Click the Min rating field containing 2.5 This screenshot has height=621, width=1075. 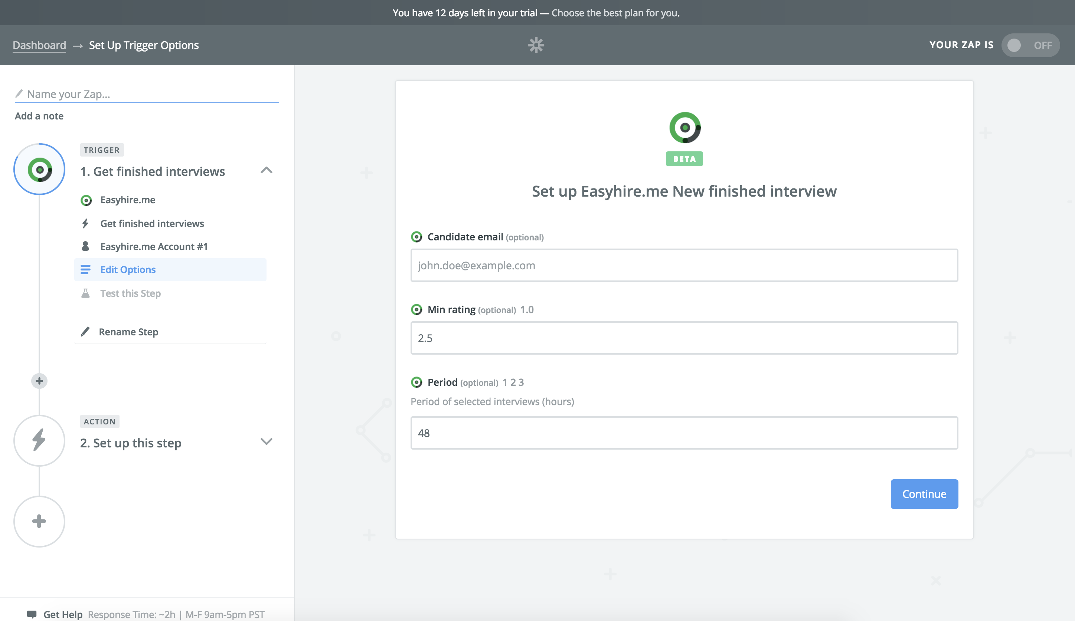pyautogui.click(x=684, y=338)
